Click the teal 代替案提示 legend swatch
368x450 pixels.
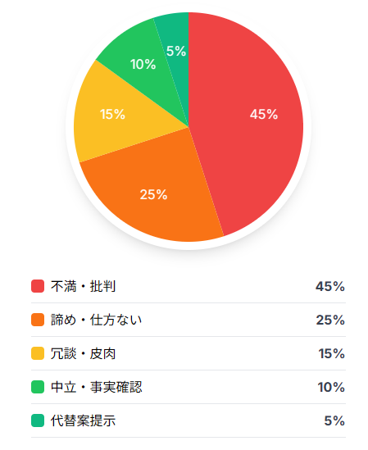click(x=38, y=420)
